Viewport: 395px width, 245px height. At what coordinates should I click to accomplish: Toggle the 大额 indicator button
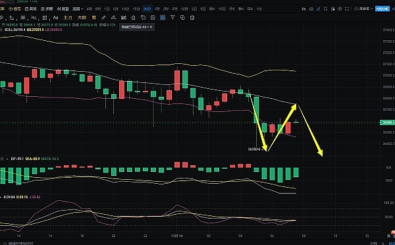(82, 18)
